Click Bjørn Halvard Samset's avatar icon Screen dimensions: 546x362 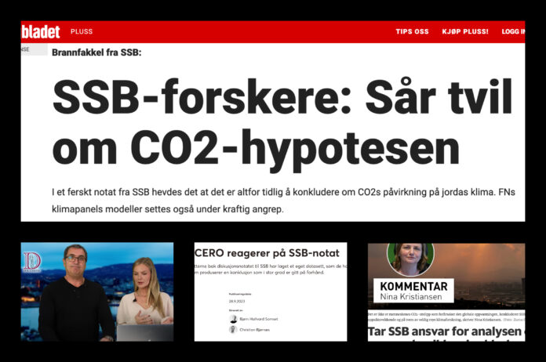(233, 319)
